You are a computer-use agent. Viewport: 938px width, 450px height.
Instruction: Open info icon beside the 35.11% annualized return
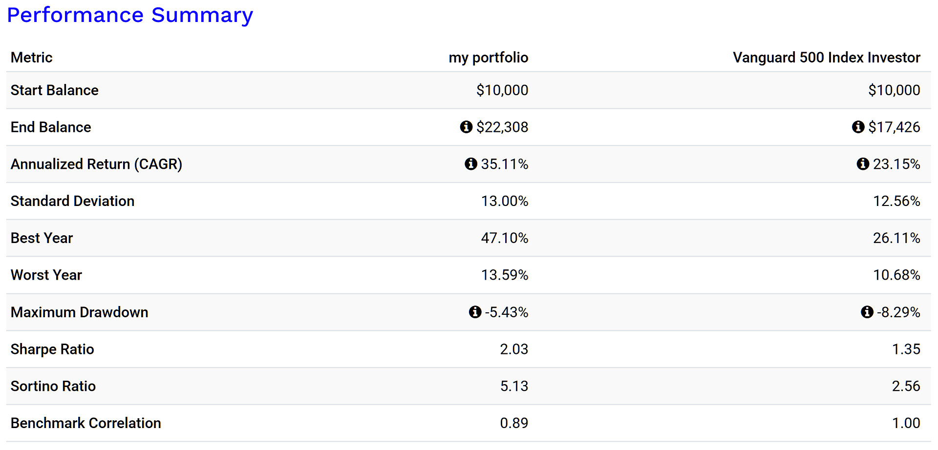point(470,164)
